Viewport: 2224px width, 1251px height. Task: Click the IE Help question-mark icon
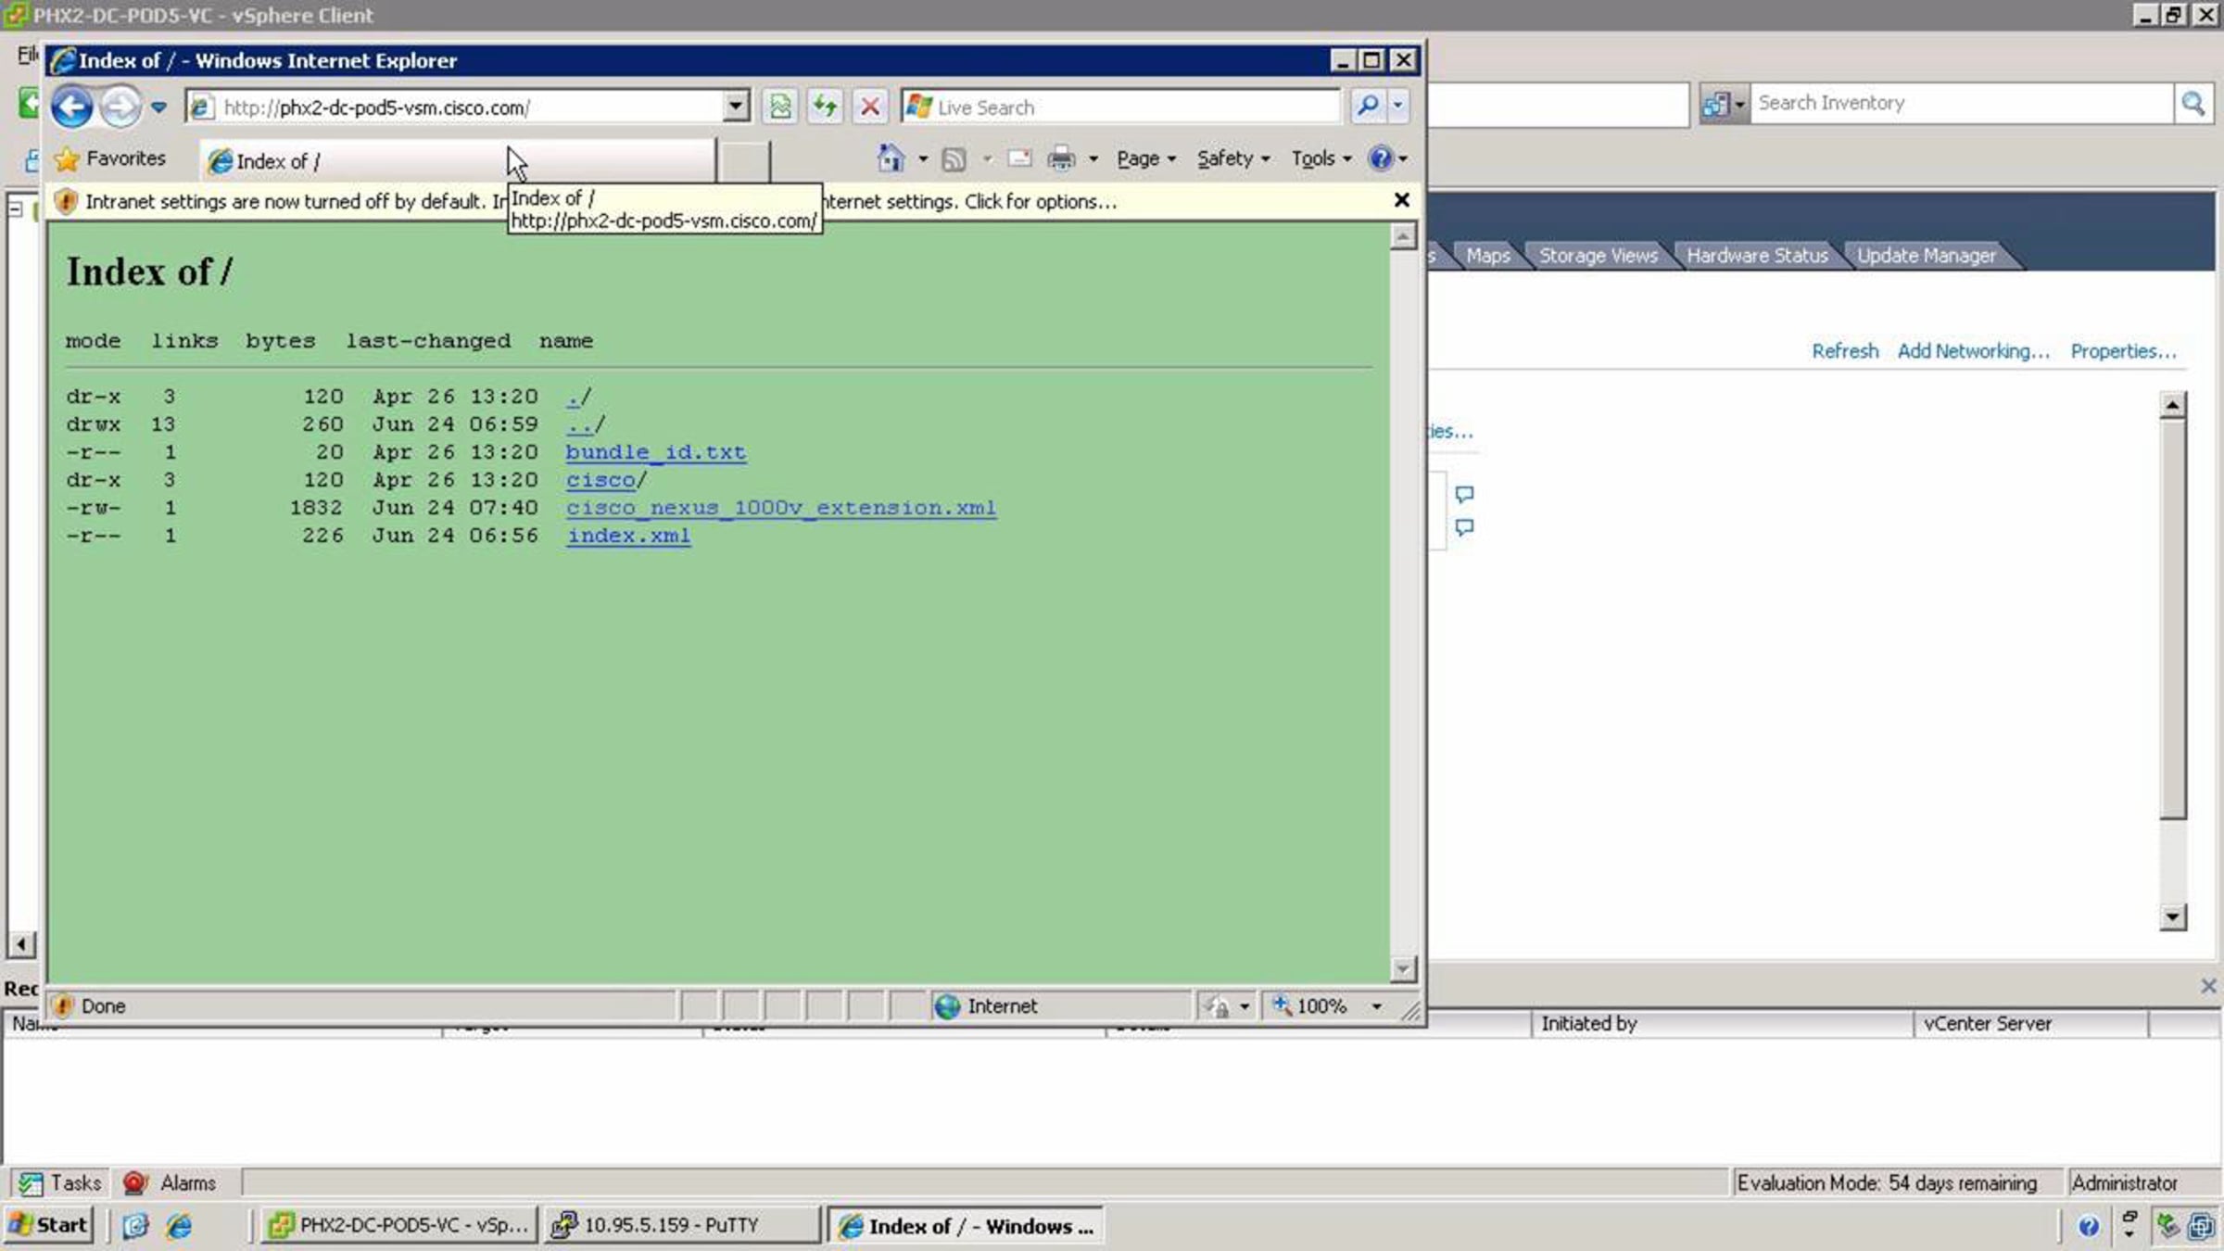click(1381, 158)
